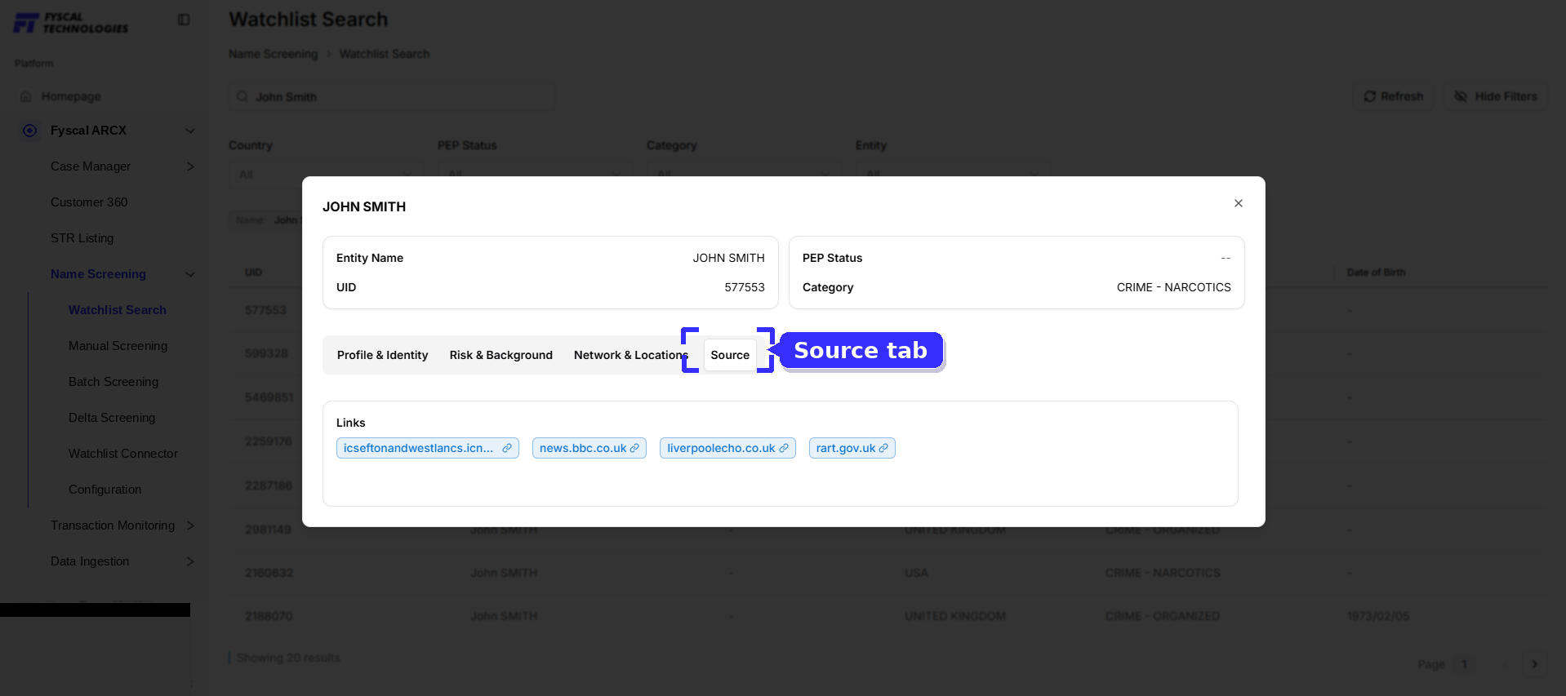Open Batch Screening page
Screen dimensions: 1566x696
pyautogui.click(x=113, y=382)
